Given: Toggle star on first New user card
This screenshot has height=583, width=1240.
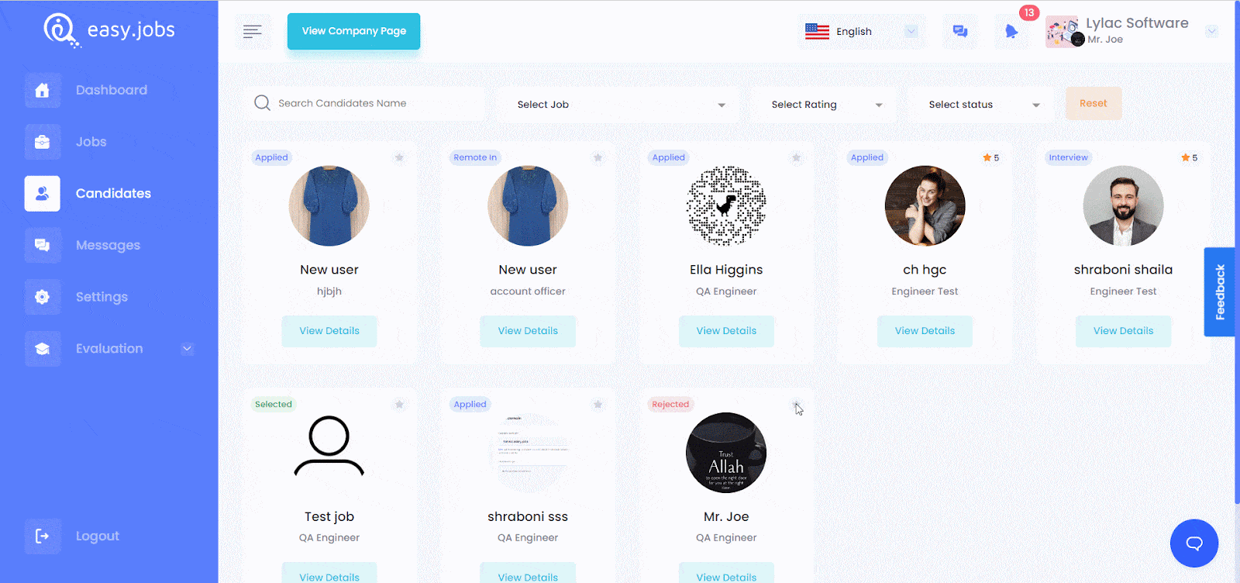Looking at the screenshot, I should (399, 157).
